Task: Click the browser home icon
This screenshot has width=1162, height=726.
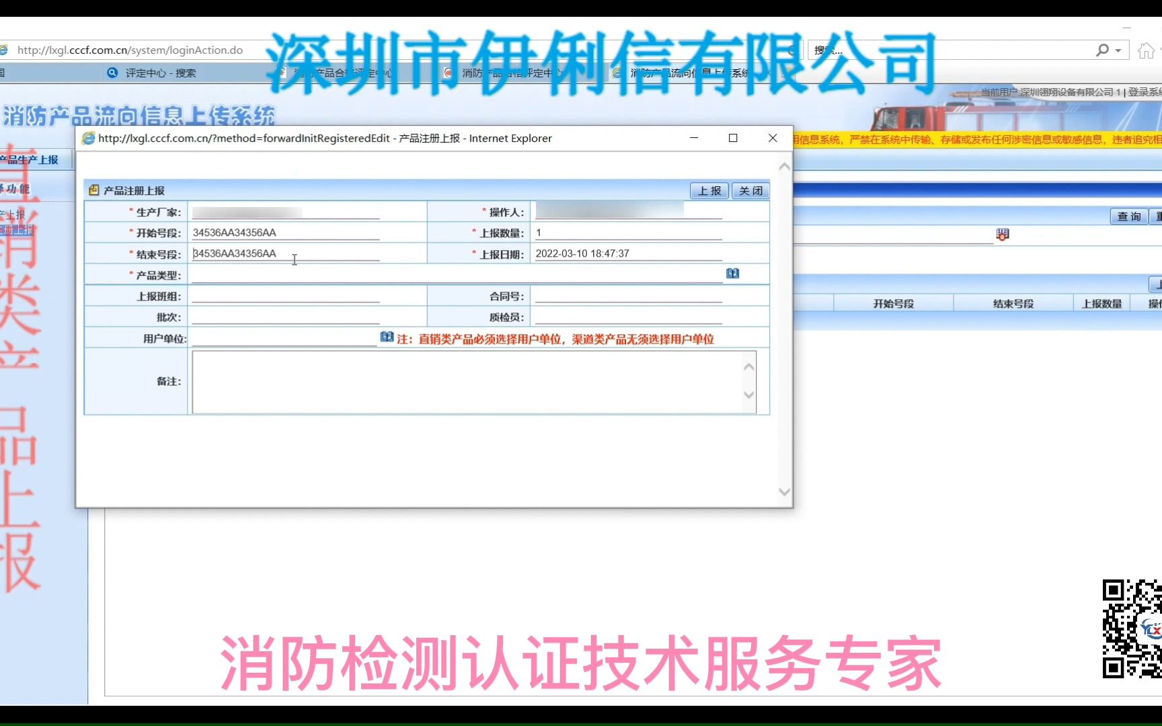Action: pos(1146,50)
